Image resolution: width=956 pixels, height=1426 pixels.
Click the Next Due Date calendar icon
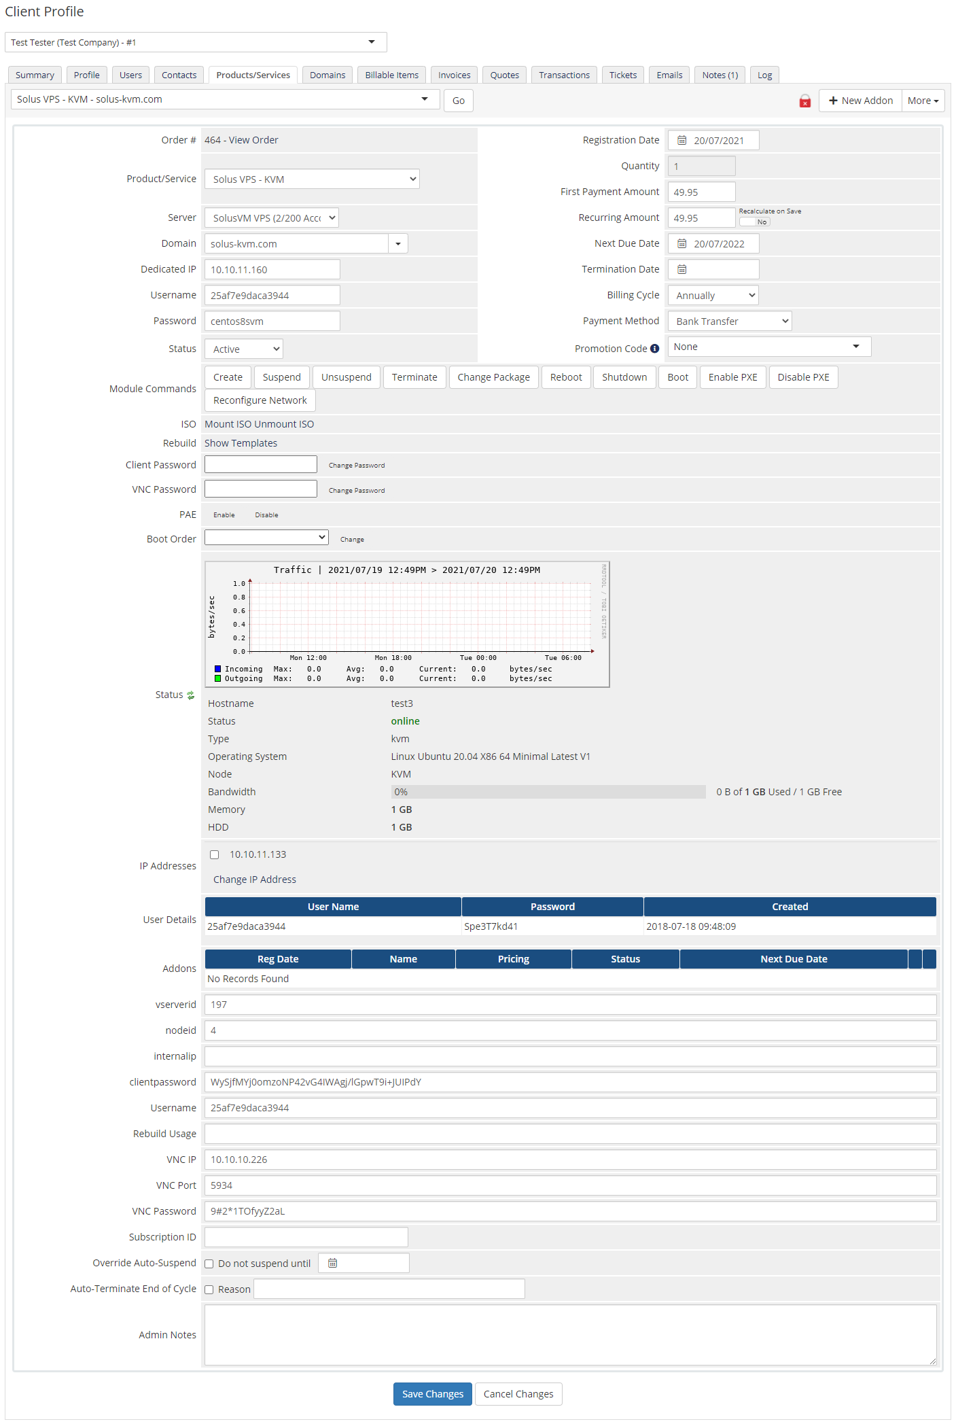click(x=681, y=243)
